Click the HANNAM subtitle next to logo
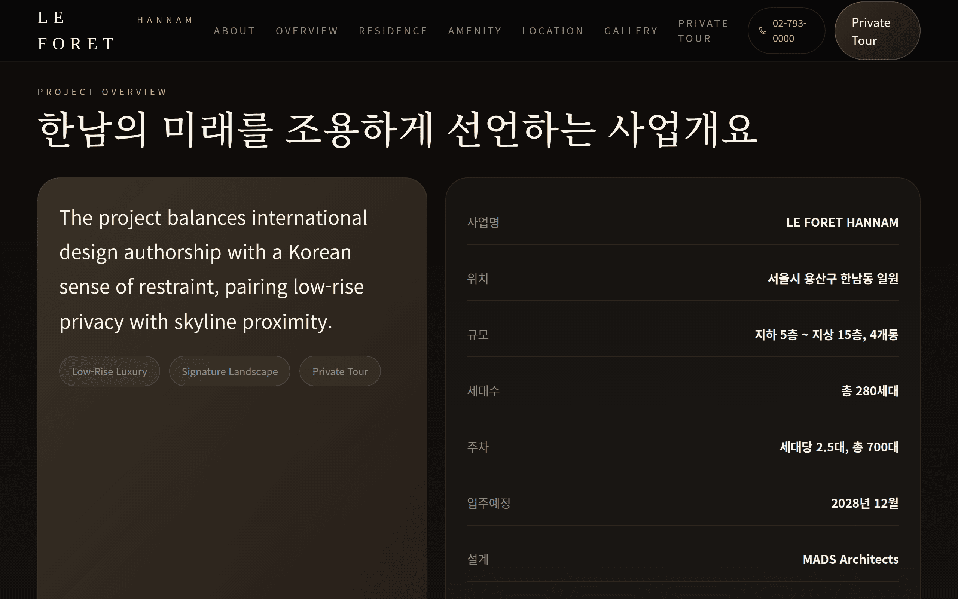 [x=165, y=20]
